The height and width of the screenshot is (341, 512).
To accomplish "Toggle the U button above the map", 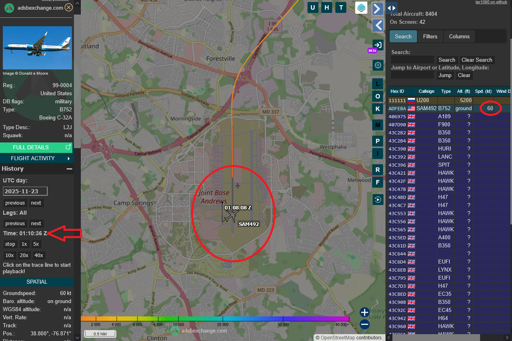I will 313,8.
